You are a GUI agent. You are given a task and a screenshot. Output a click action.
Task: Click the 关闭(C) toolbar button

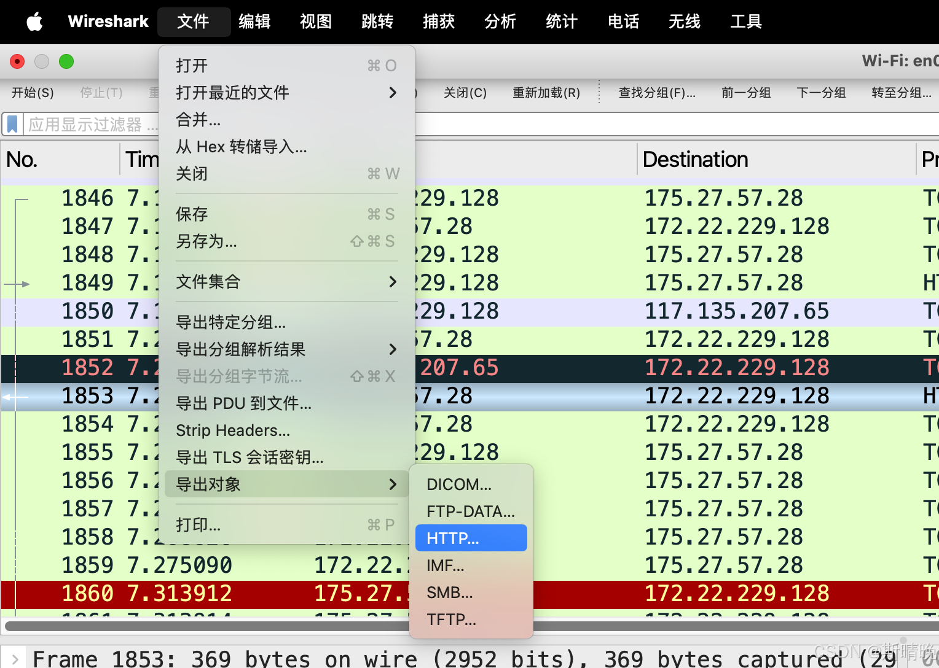click(465, 93)
